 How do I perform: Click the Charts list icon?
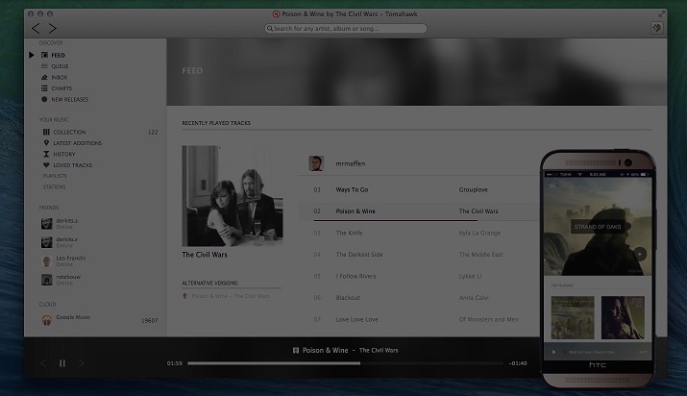(44, 88)
